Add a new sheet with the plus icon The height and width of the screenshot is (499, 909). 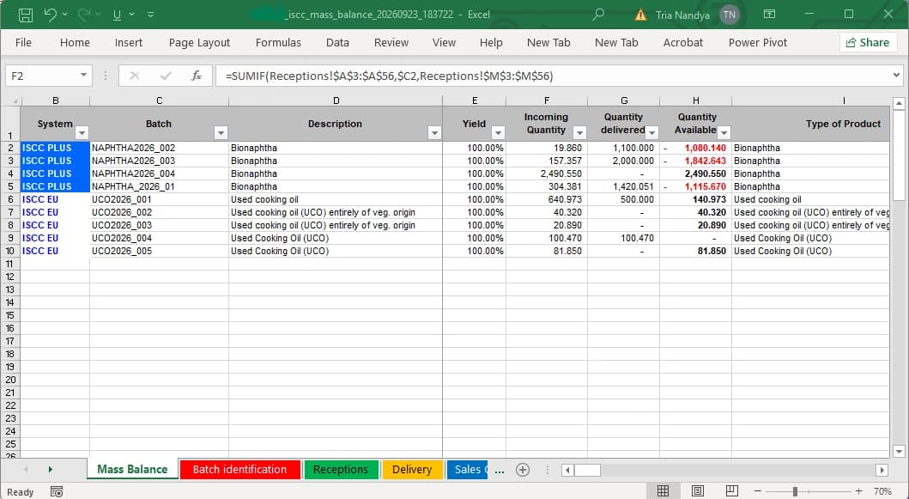(523, 470)
